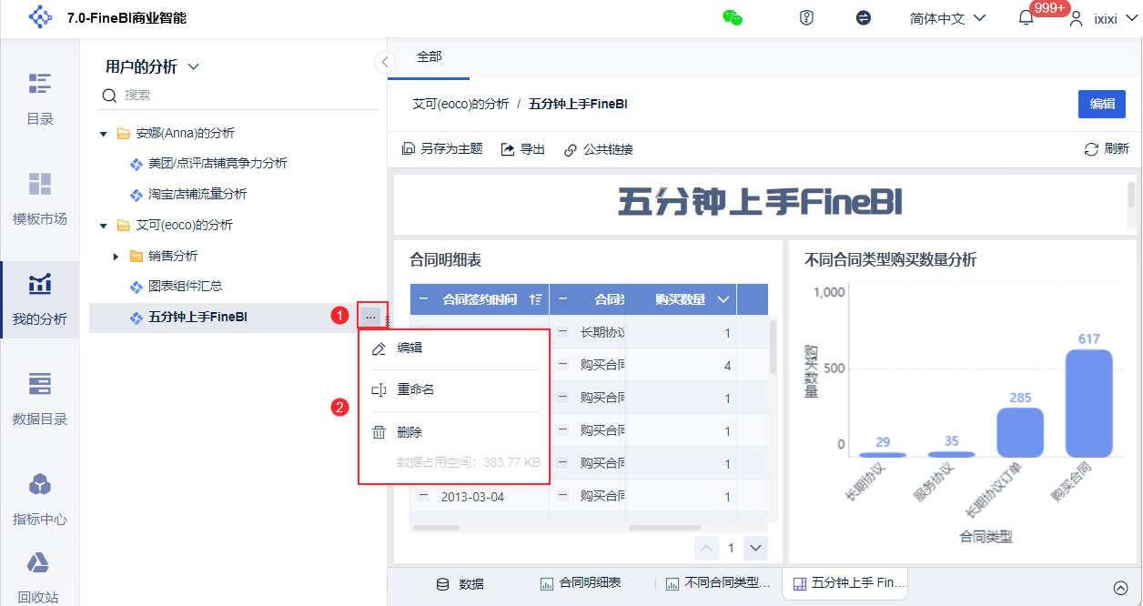This screenshot has height=606, width=1143.
Task: Choose 重命名 in the context menu
Action: pyautogui.click(x=454, y=390)
